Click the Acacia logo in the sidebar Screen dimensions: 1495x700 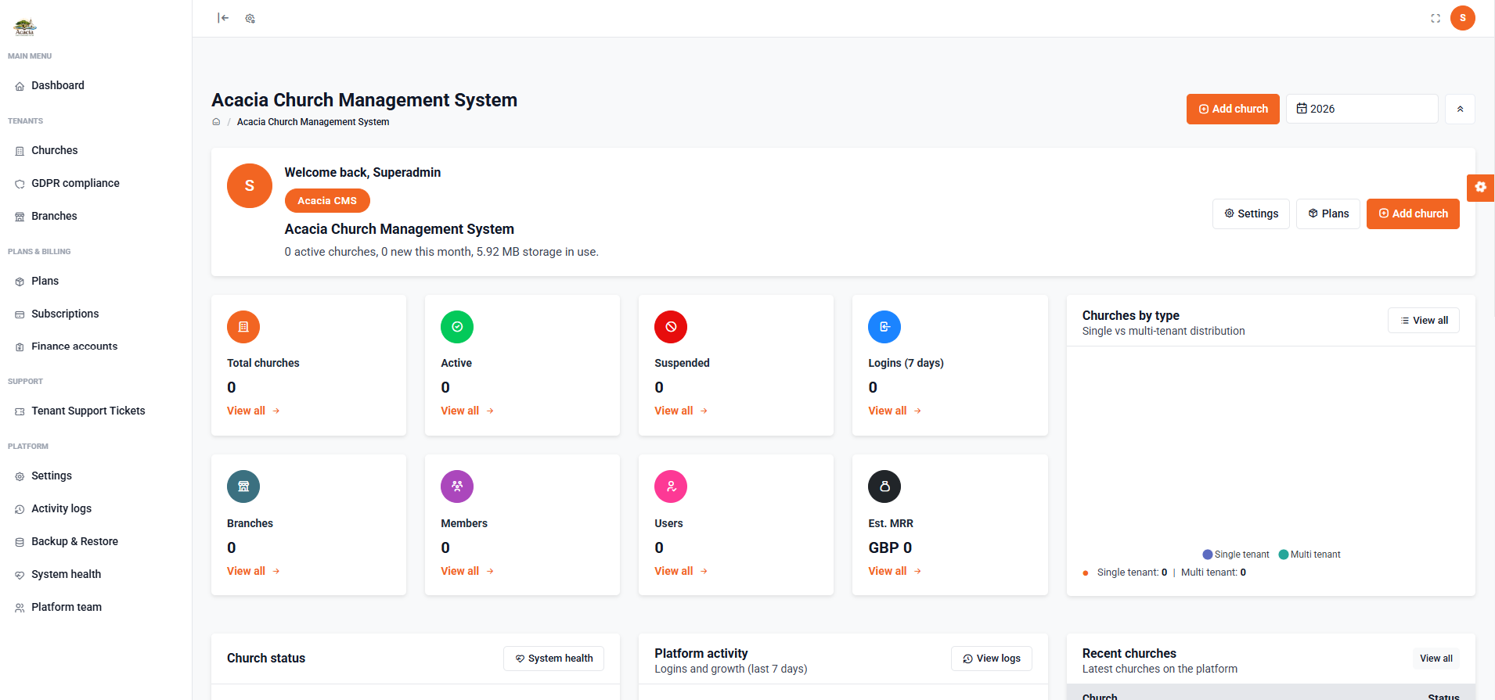pos(25,27)
